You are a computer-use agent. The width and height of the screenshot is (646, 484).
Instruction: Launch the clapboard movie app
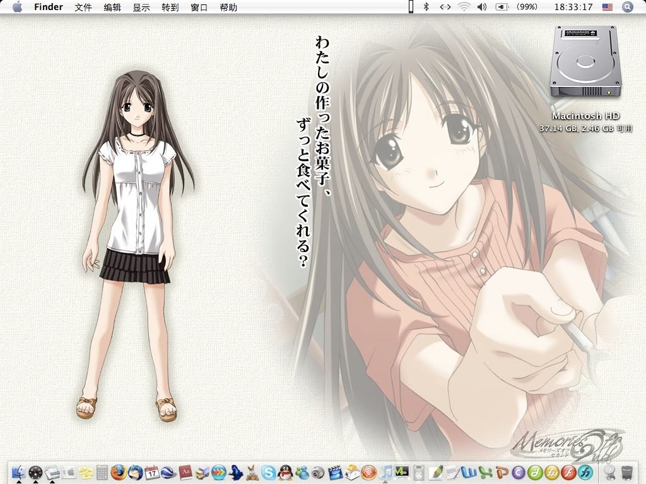coord(336,473)
